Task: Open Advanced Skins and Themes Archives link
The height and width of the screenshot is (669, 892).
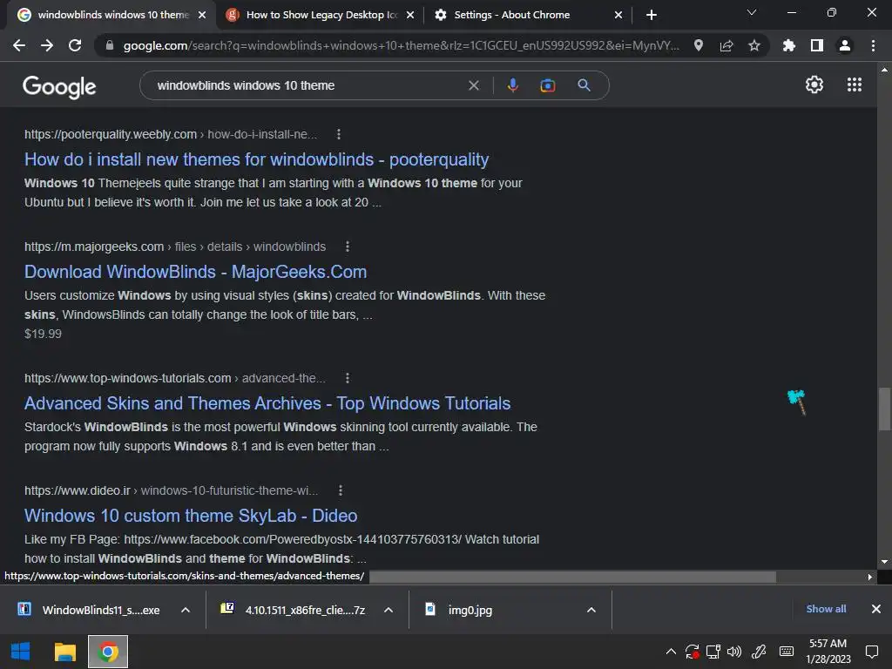Action: tap(267, 403)
